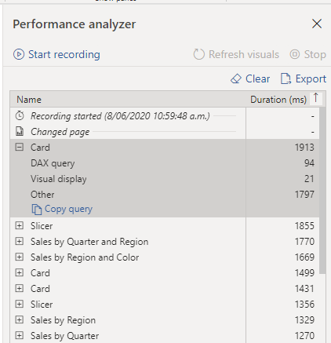Expand the Card row with 1431 ms

coord(20,288)
